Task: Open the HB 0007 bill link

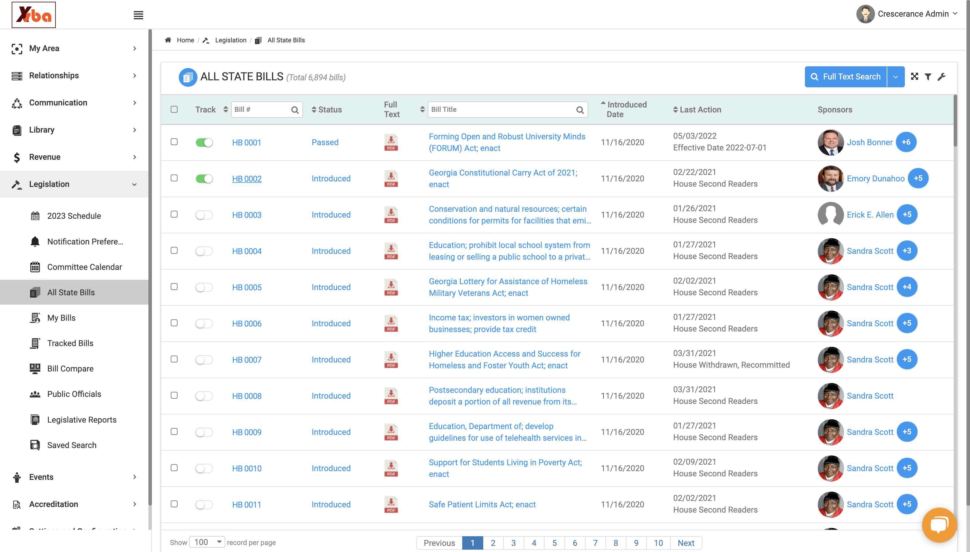Action: click(x=247, y=360)
